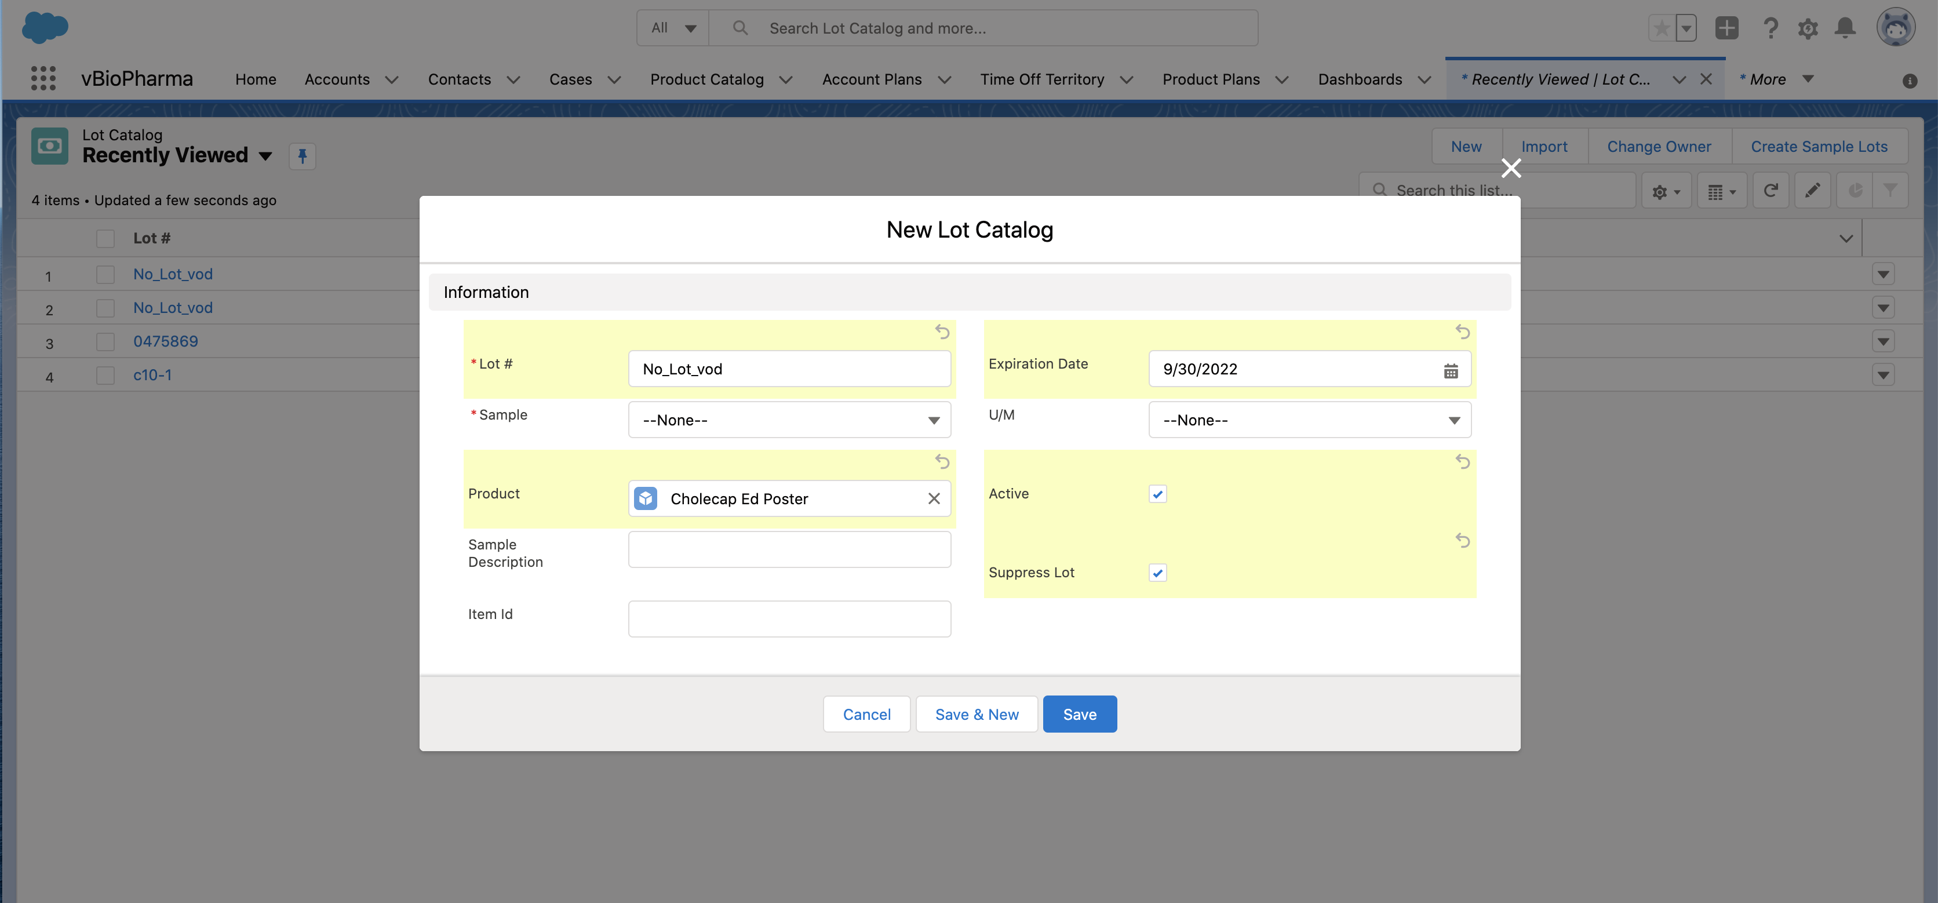Image resolution: width=1938 pixels, height=903 pixels.
Task: Open the Dashboards navigation tab
Action: click(x=1360, y=79)
